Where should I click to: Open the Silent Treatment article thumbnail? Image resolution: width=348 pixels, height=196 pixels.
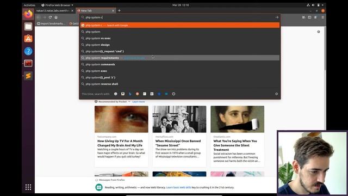tap(238, 119)
